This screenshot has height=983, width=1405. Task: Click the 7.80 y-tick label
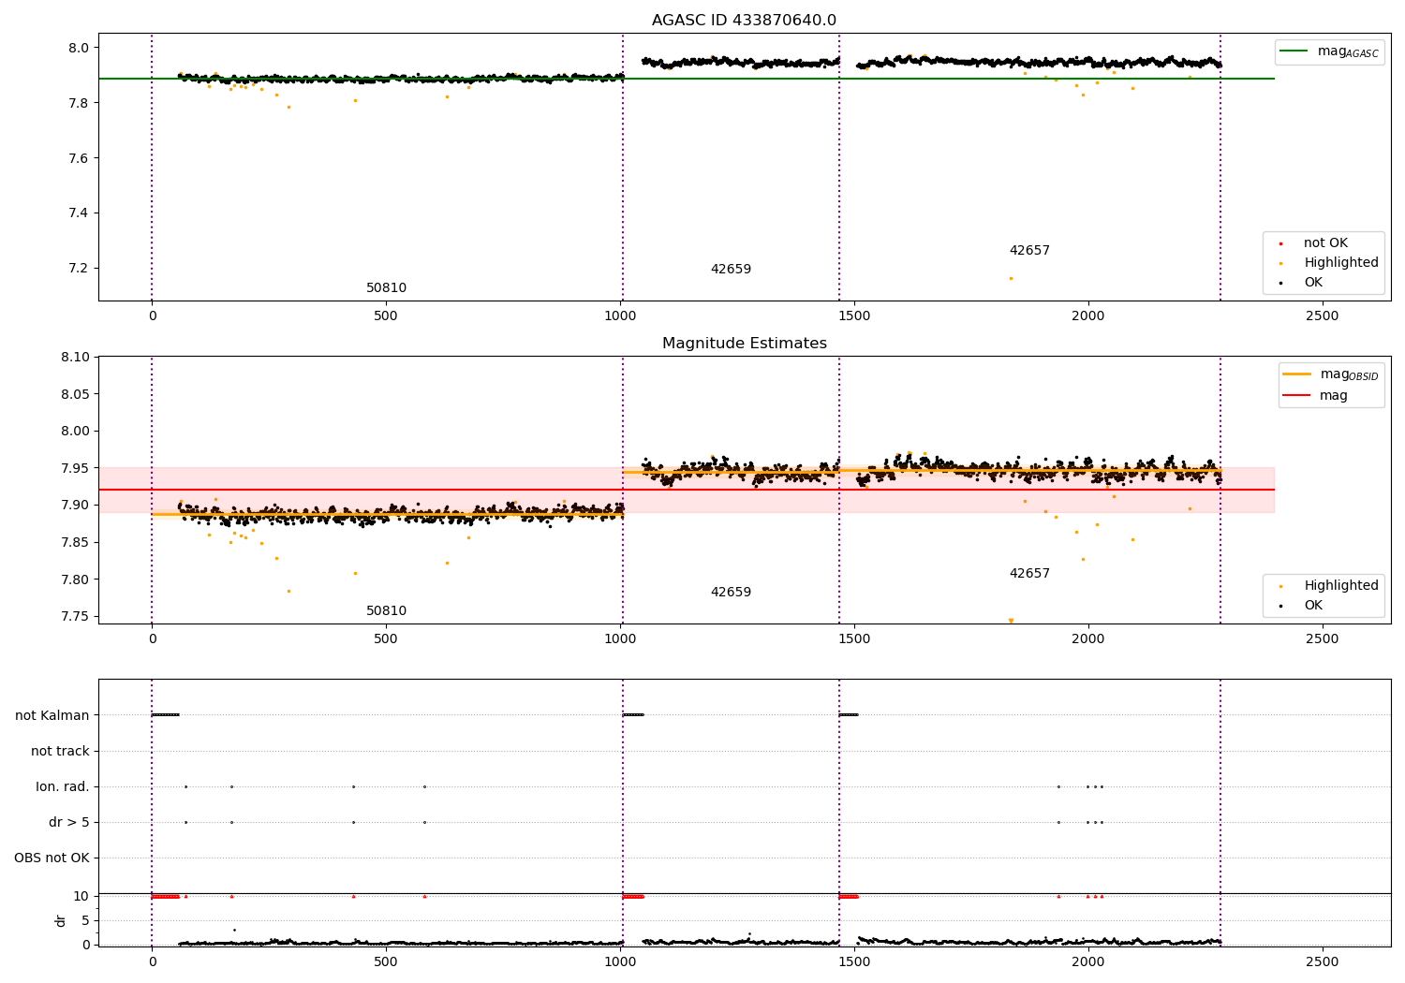pyautogui.click(x=75, y=580)
